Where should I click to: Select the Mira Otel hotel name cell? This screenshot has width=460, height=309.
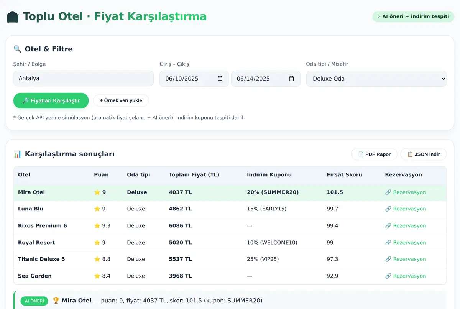point(31,192)
